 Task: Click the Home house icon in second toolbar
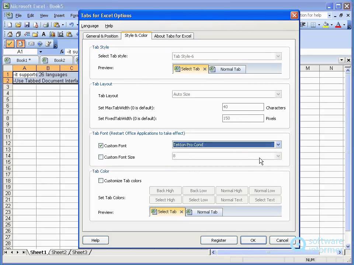pos(10,34)
